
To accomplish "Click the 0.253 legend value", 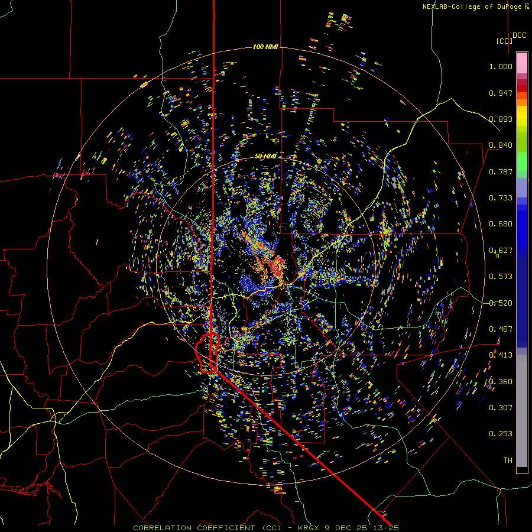I will (x=501, y=434).
